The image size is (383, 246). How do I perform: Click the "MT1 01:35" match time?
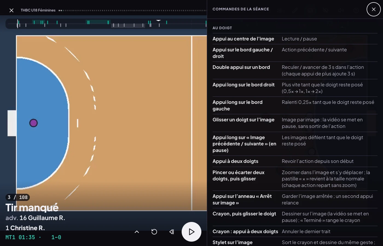[20, 237]
